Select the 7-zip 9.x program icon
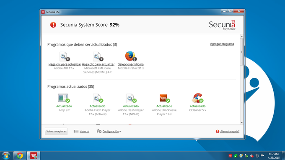The width and height of the screenshot is (285, 160). [x=64, y=98]
